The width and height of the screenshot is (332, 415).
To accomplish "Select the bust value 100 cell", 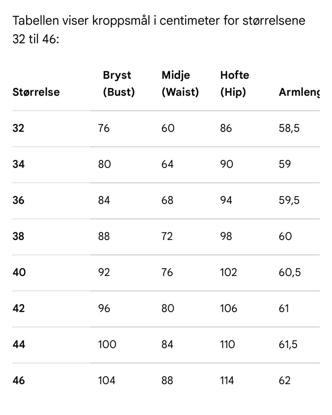I will click(107, 344).
